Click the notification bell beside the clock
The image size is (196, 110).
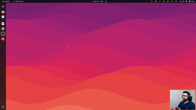tap(106, 1)
